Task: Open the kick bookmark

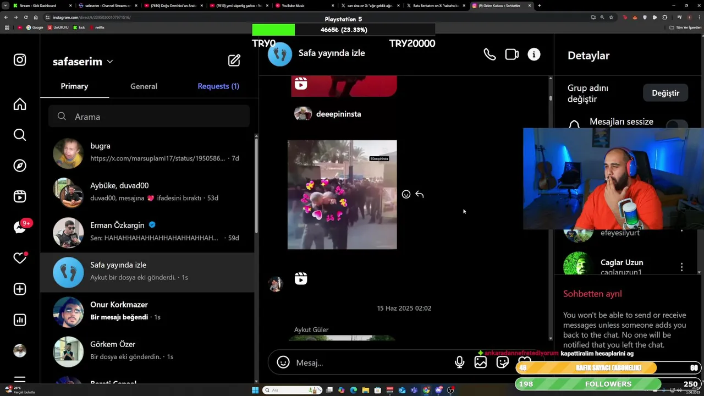Action: coord(79,28)
